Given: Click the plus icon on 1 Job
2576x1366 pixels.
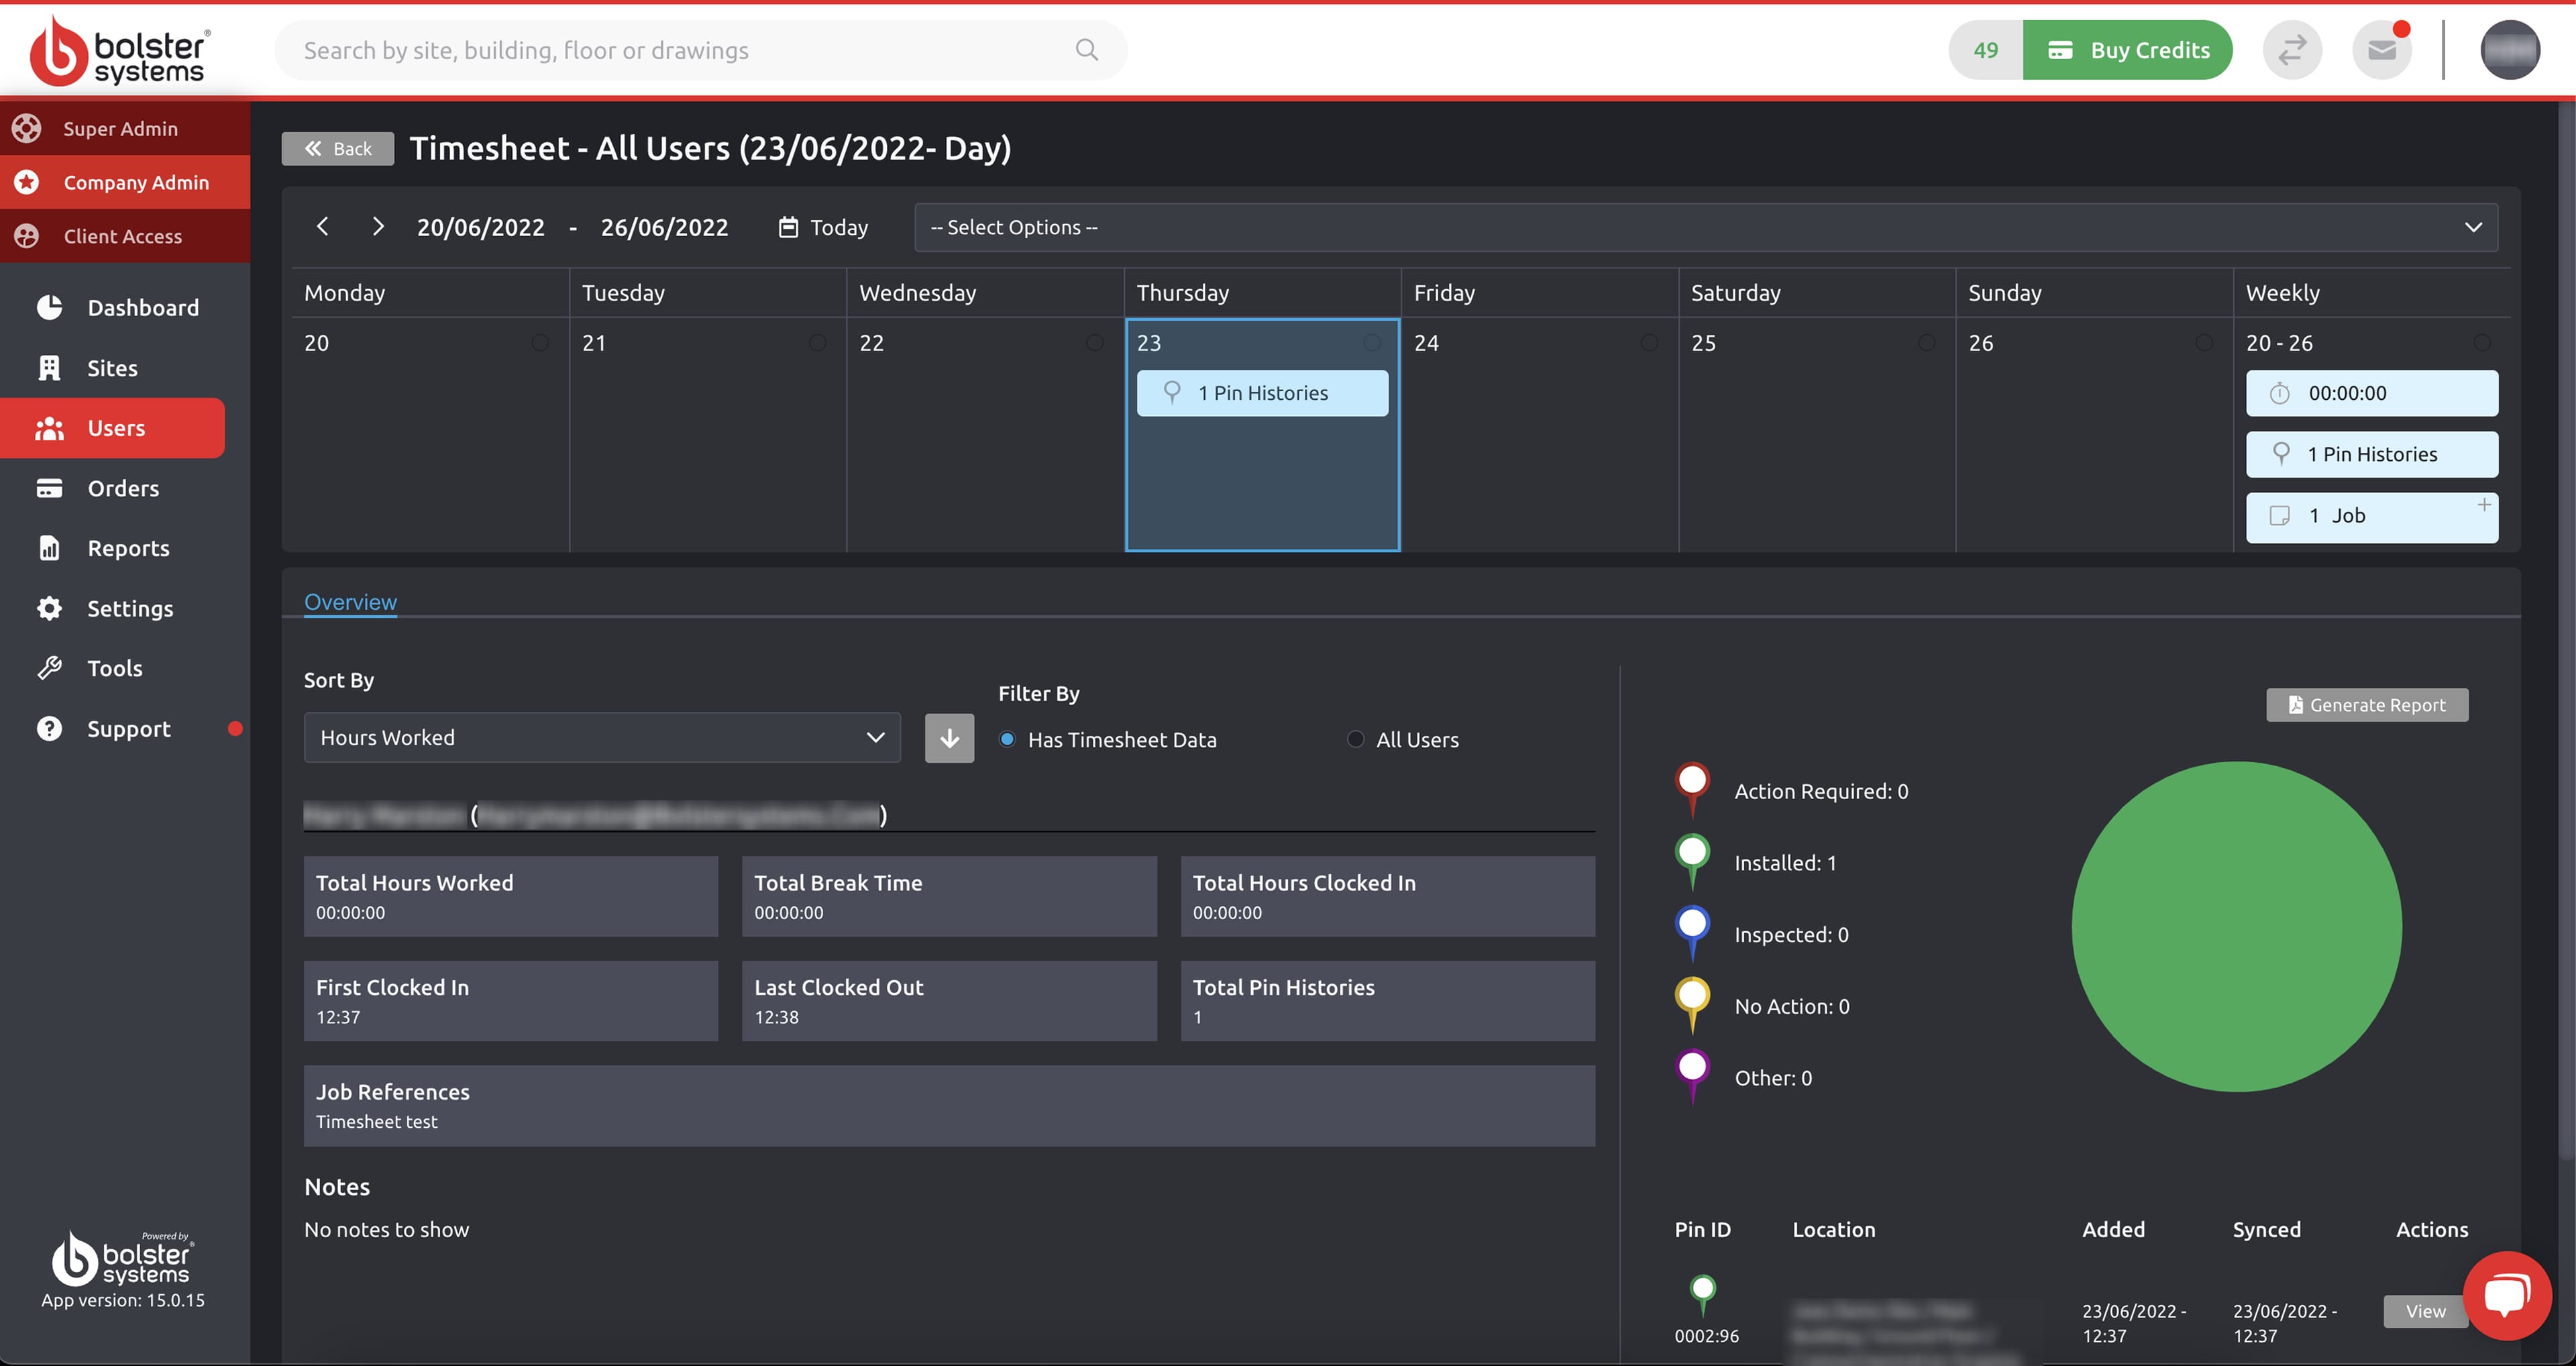Looking at the screenshot, I should 2484,505.
